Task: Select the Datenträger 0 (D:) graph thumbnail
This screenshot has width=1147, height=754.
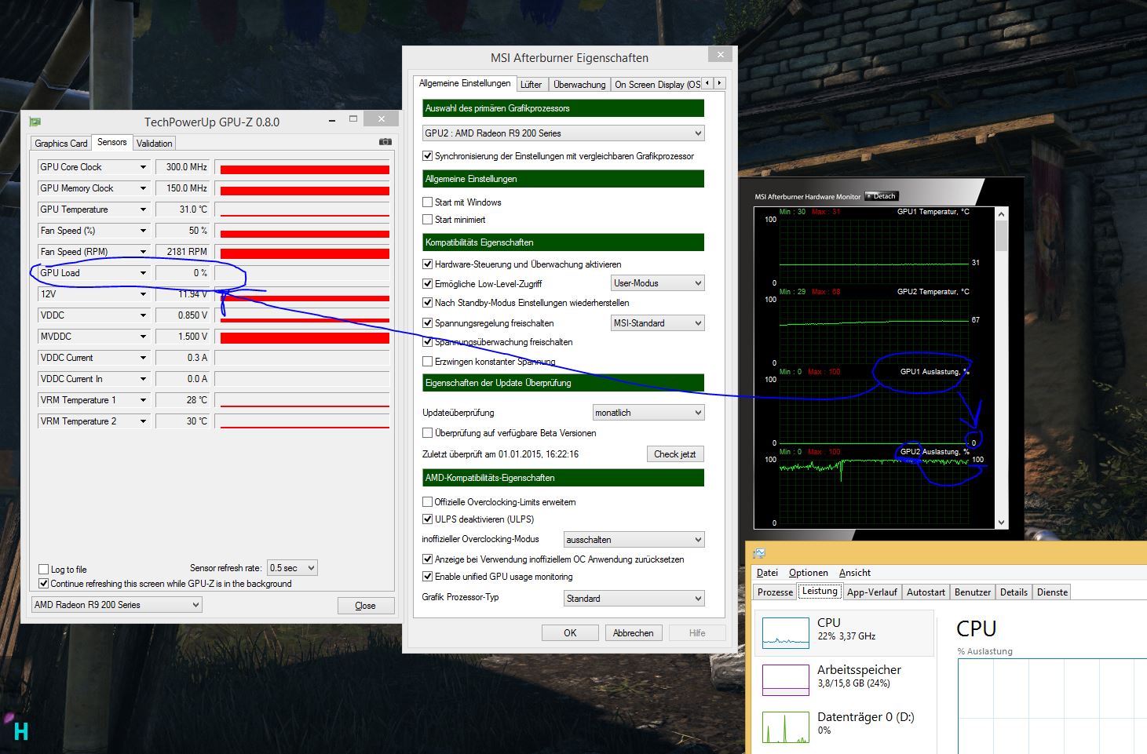Action: click(786, 727)
